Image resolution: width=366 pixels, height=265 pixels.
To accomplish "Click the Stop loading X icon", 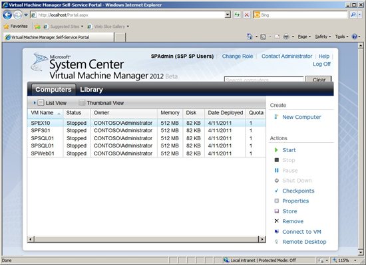I will click(246, 15).
